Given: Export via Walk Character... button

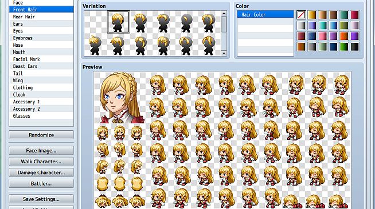Looking at the screenshot, I should click(x=41, y=162).
